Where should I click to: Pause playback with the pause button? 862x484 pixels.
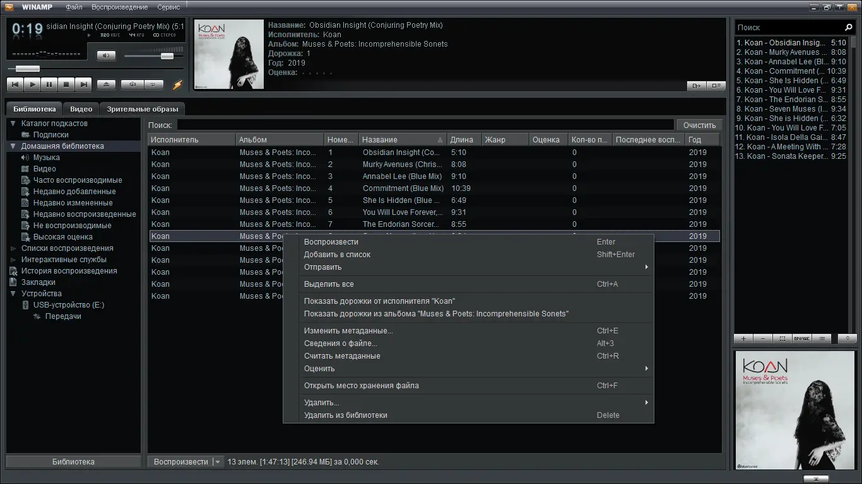click(x=49, y=84)
